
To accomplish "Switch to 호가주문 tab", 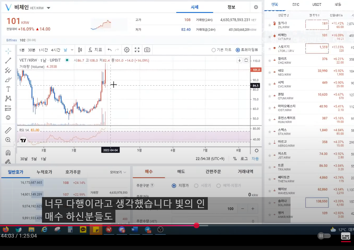I will [x=73, y=172].
